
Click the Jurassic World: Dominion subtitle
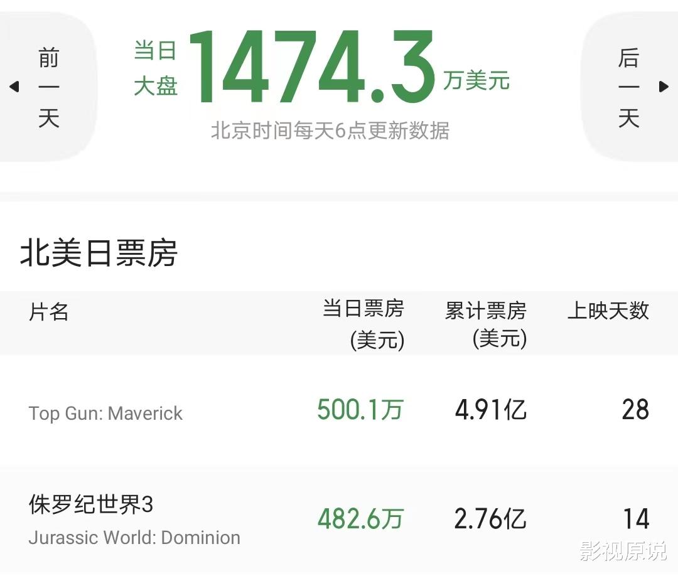pyautogui.click(x=134, y=538)
